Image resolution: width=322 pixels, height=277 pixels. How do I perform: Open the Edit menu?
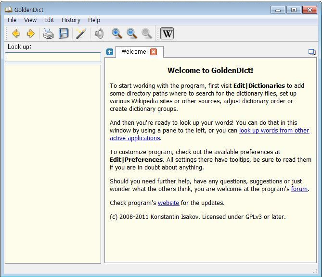[49, 20]
